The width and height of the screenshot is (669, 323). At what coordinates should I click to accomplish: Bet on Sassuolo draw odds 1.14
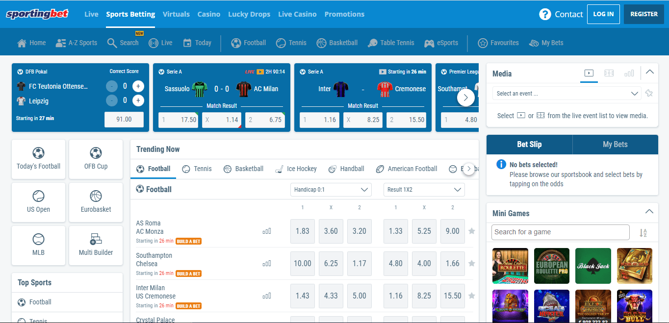click(222, 120)
